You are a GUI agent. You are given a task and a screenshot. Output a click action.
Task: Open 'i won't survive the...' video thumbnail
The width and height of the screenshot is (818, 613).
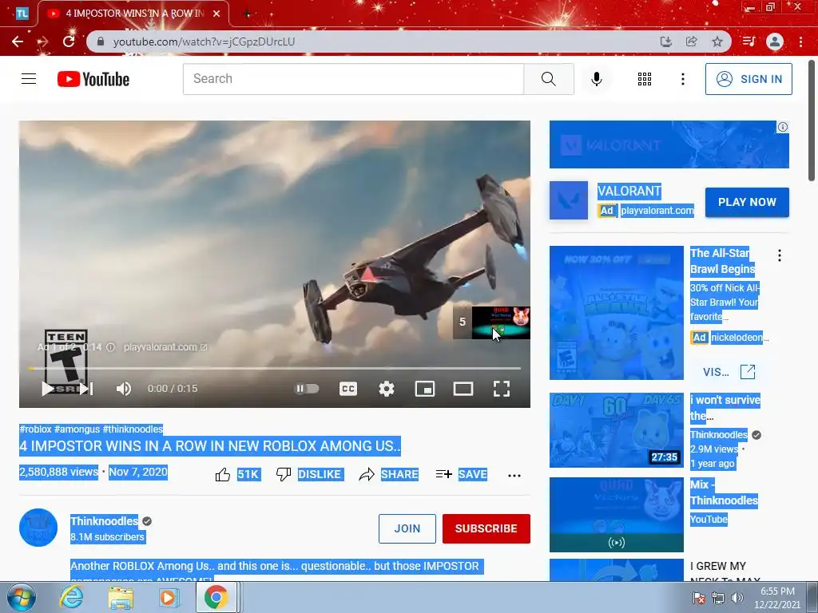[616, 430]
